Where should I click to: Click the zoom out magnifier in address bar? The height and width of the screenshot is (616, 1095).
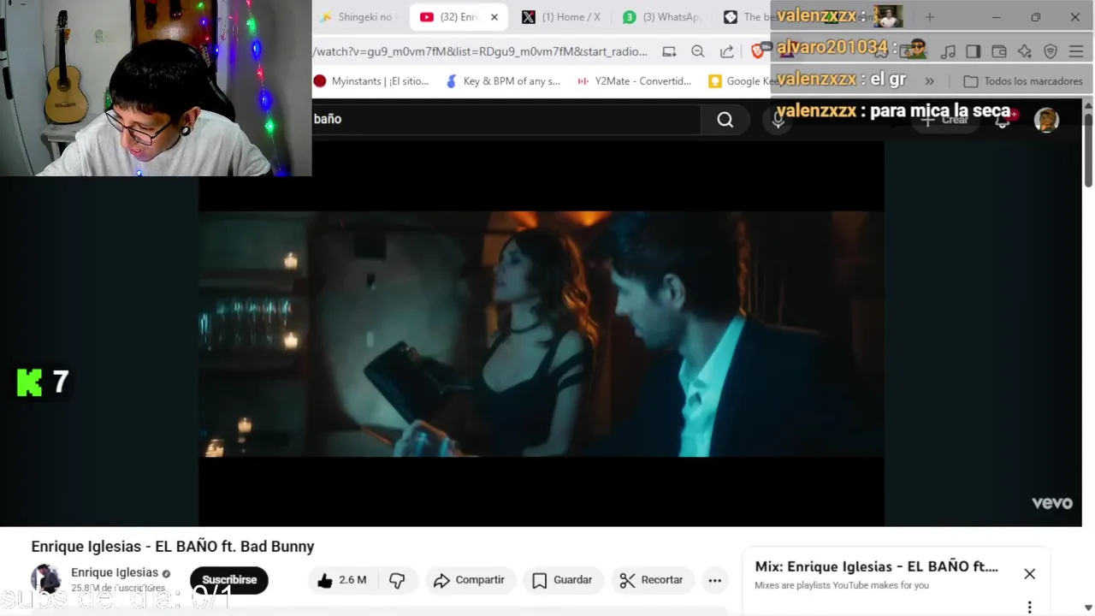[x=698, y=51]
